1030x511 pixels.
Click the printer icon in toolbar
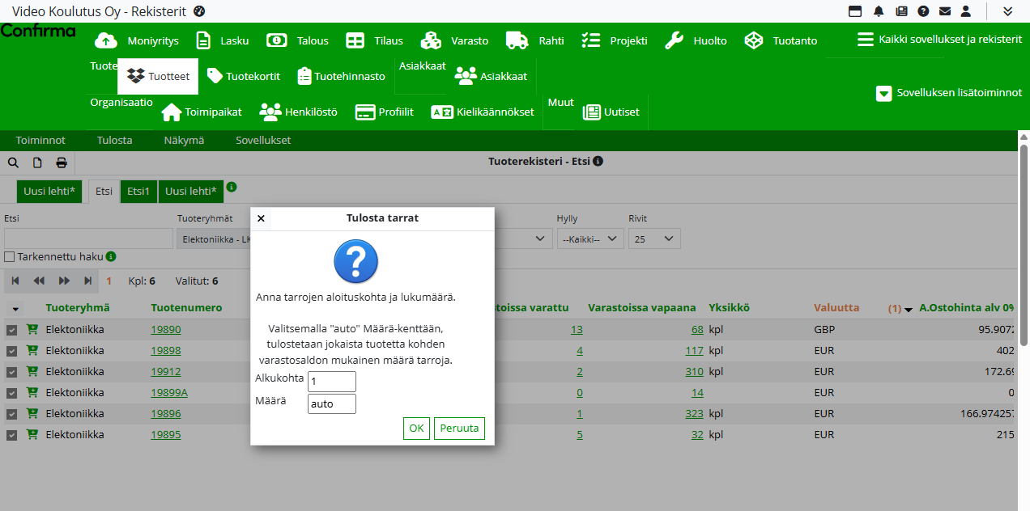pyautogui.click(x=62, y=163)
